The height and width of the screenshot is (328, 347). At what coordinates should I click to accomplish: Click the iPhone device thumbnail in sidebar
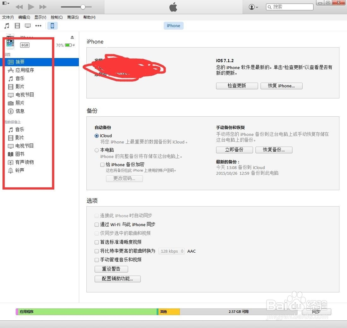(x=10, y=42)
